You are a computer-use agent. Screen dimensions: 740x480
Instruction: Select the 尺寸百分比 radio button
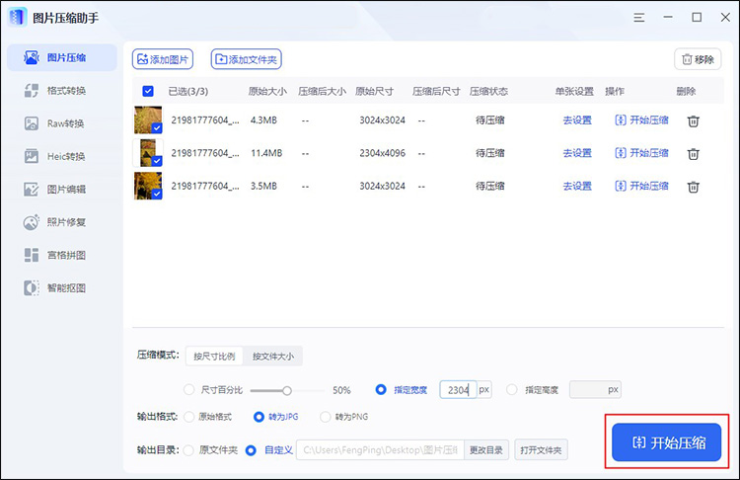[x=188, y=390]
